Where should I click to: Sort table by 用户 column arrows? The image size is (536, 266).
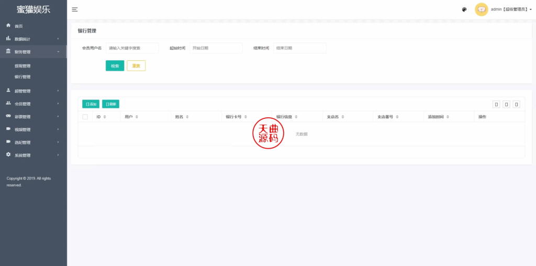(x=137, y=117)
